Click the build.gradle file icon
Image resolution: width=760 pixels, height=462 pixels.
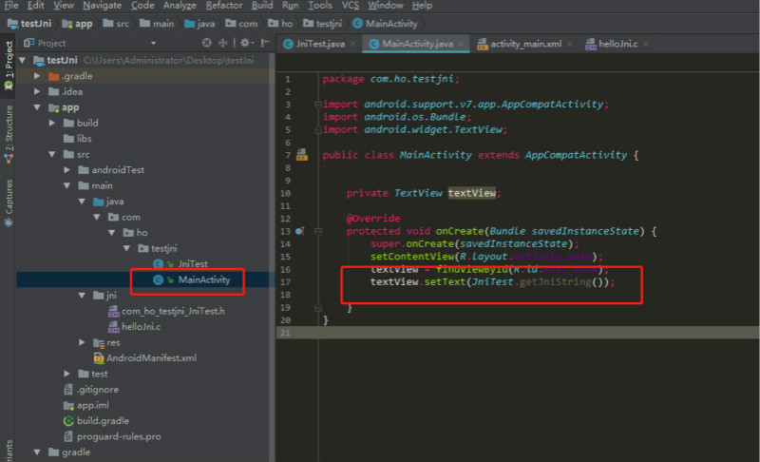coord(68,421)
